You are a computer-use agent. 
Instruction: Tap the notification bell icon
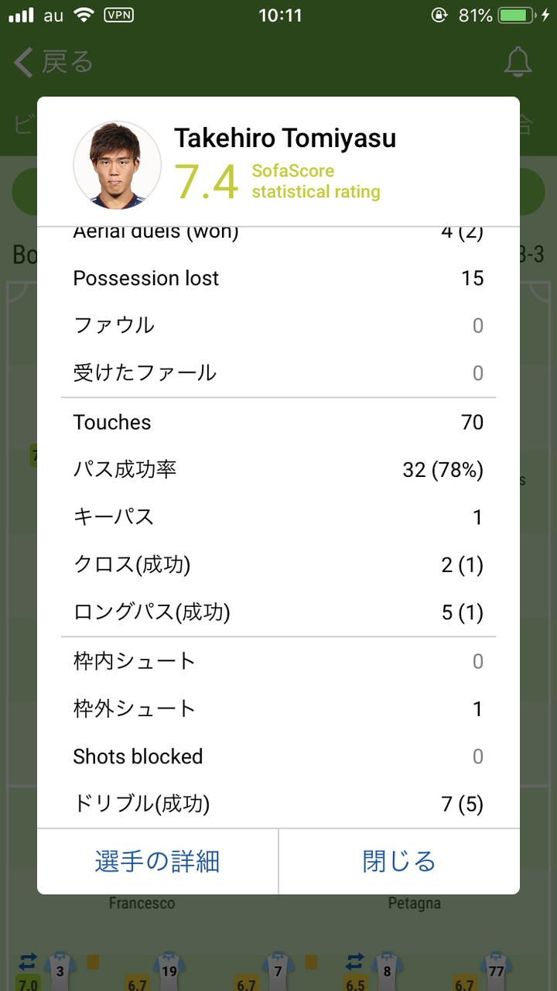(518, 62)
